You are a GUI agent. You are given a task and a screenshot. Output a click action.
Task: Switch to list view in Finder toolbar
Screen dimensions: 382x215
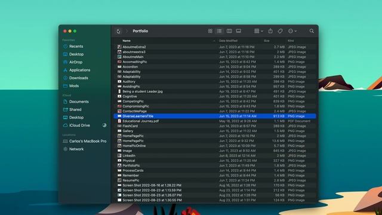(x=219, y=31)
